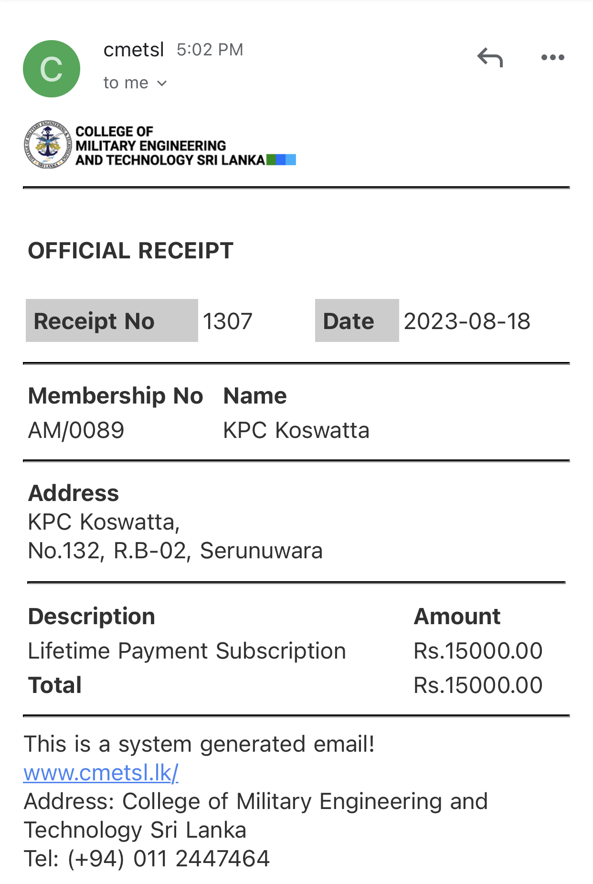This screenshot has width=593, height=884.
Task: Tap the Serunuwara address line
Action: click(x=175, y=551)
